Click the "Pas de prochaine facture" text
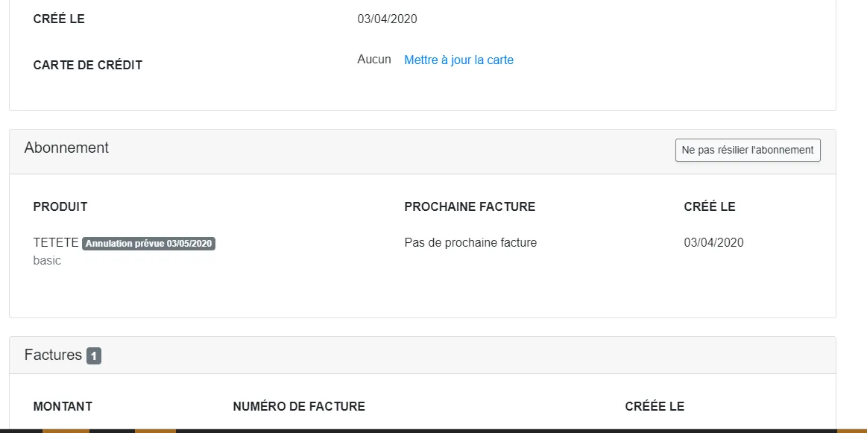 click(x=470, y=242)
